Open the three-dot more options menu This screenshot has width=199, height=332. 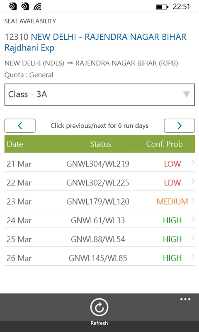[185, 299]
